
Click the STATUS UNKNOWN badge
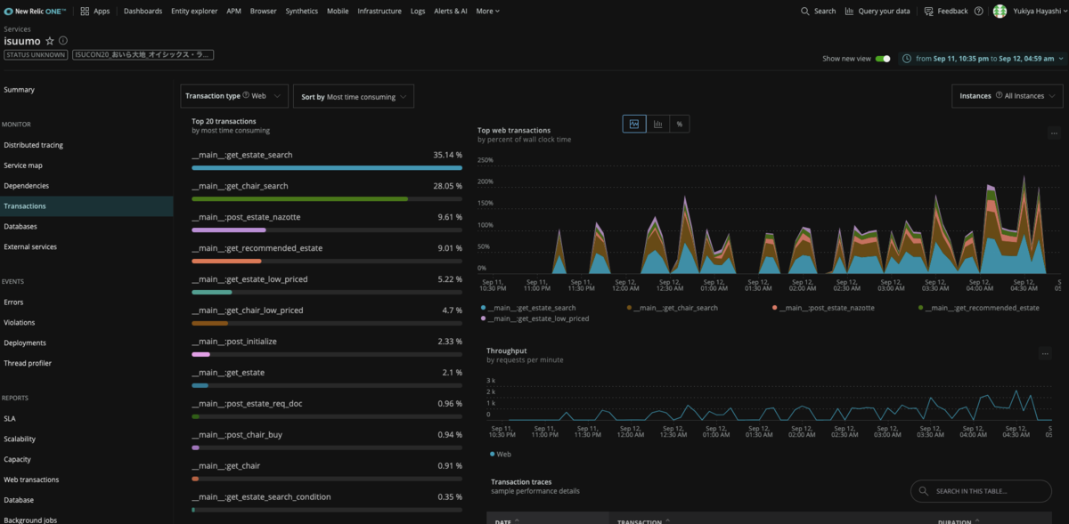pos(36,54)
